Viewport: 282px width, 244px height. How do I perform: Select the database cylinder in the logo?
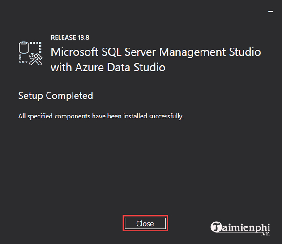pyautogui.click(x=24, y=48)
